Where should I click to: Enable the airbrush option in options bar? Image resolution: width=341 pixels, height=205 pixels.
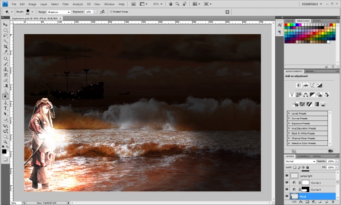point(102,12)
